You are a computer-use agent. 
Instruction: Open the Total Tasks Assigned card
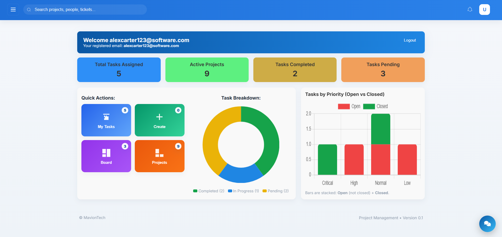tap(119, 70)
